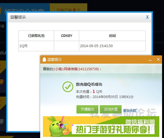Screen dimensions: 164x138
Task: Minimize the orange QQ 温馨提示 popup
Action: pos(150,60)
